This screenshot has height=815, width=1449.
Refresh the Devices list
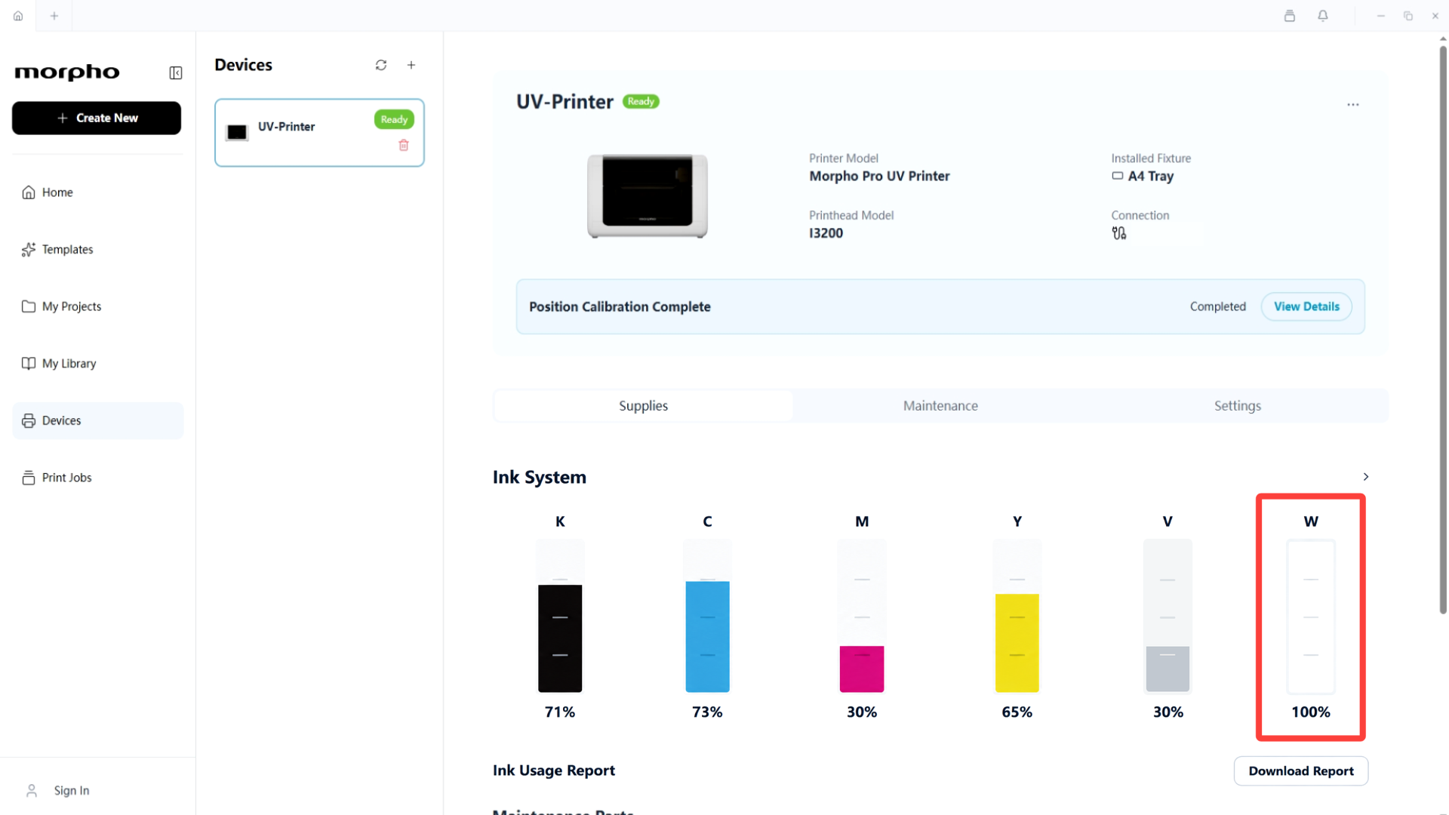pos(381,65)
